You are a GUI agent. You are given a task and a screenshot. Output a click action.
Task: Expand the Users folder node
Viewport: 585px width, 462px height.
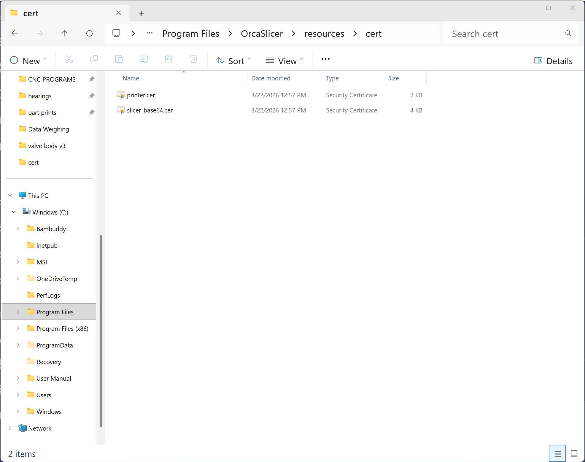(x=18, y=395)
